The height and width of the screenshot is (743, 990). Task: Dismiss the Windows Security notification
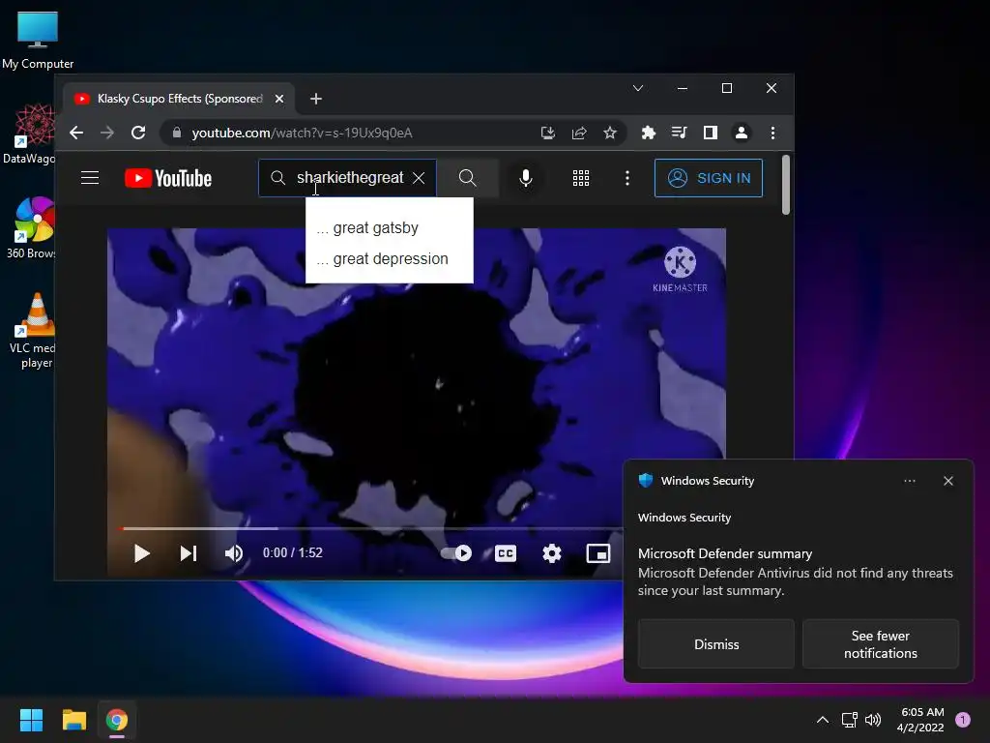click(716, 644)
